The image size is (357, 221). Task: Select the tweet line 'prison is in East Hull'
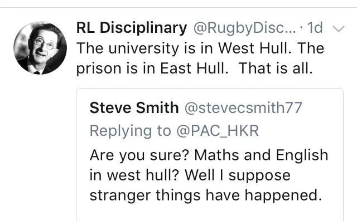coord(152,68)
